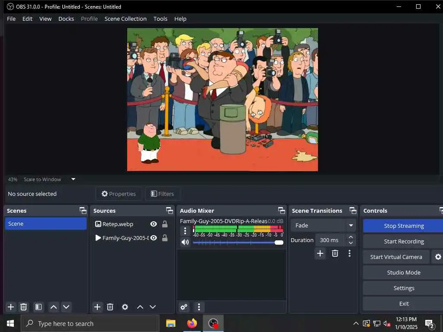Screen dimensions: 443x332
Task: Open transition properties three-dot menu
Action: (350, 253)
